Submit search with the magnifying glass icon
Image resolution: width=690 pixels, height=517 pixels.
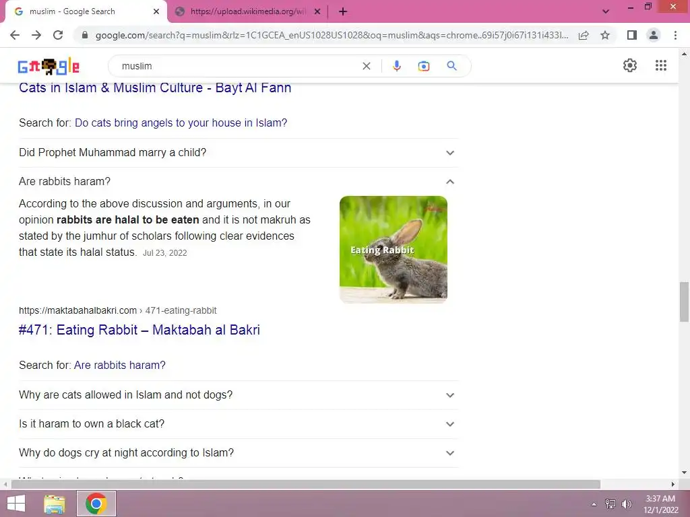452,66
